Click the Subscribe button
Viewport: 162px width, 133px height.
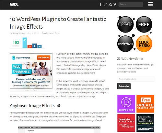tap(124, 86)
